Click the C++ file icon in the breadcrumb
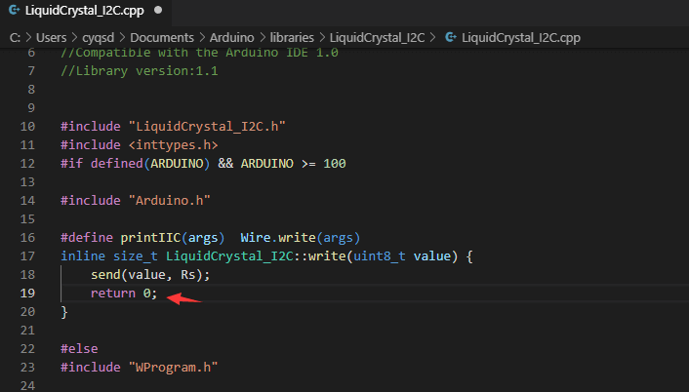 coord(451,37)
